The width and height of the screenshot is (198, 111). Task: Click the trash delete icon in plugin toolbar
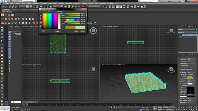tap(30, 23)
